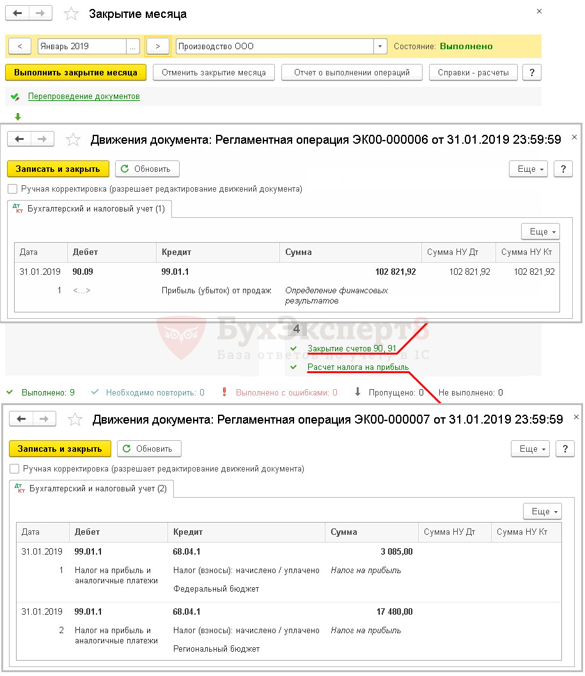
Task: Click the forward arrow in ЭК00-000007 window
Action: point(44,419)
